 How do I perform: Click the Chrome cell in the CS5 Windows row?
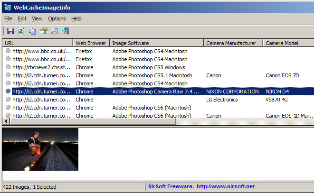click(85, 67)
